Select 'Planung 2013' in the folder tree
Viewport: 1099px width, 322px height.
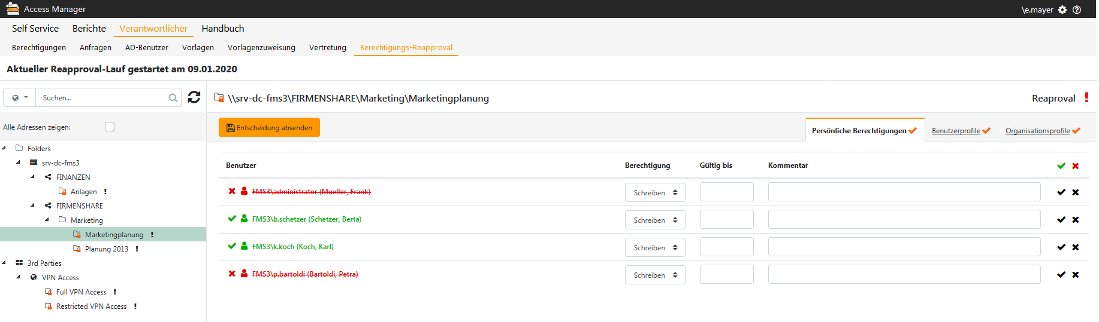point(107,249)
